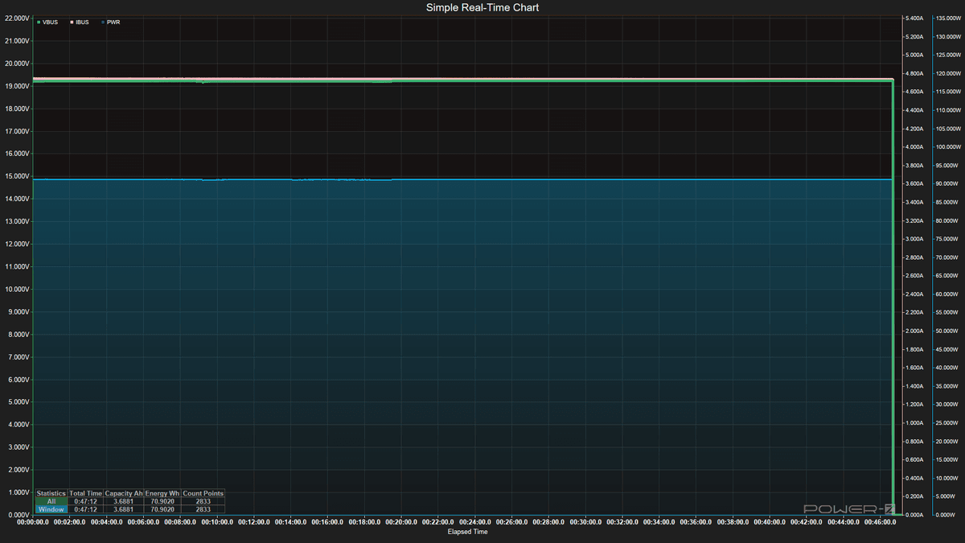Click the 00:20:00.0 time axis label
Viewport: 965px width, 543px height.
[400, 522]
